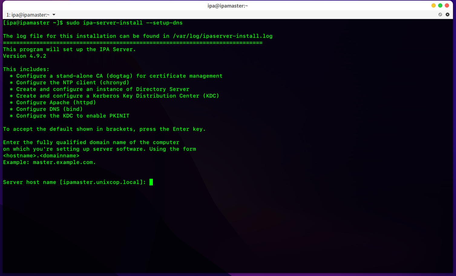Screen dimensions: 456x276
Task: Open the '1: ipa@ipamaster:~' session dropdown arrow
Action: pyautogui.click(x=54, y=14)
